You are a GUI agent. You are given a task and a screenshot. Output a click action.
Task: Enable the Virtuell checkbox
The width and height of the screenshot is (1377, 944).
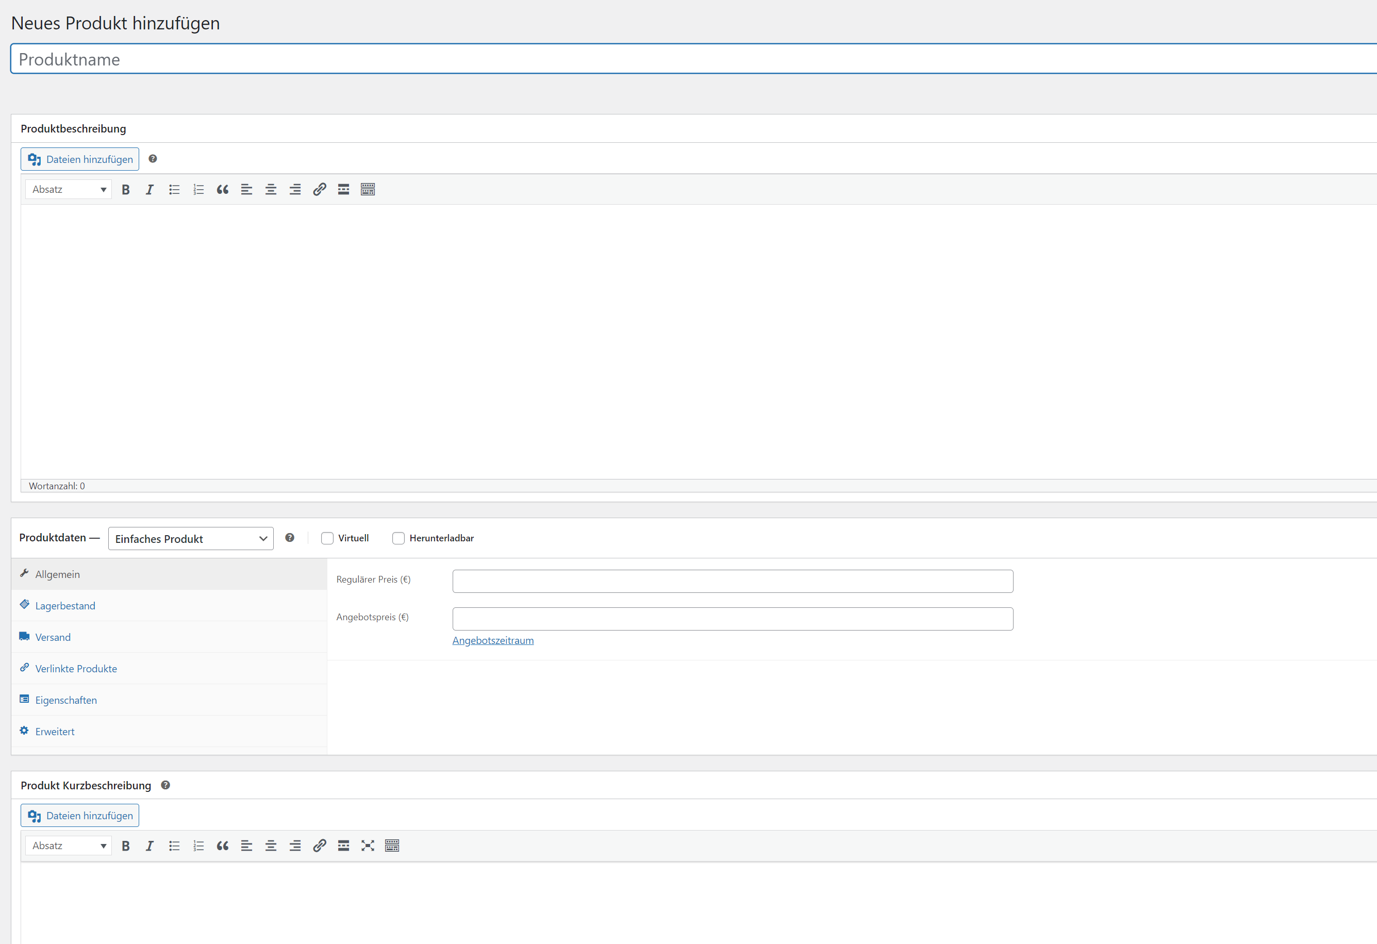tap(327, 538)
